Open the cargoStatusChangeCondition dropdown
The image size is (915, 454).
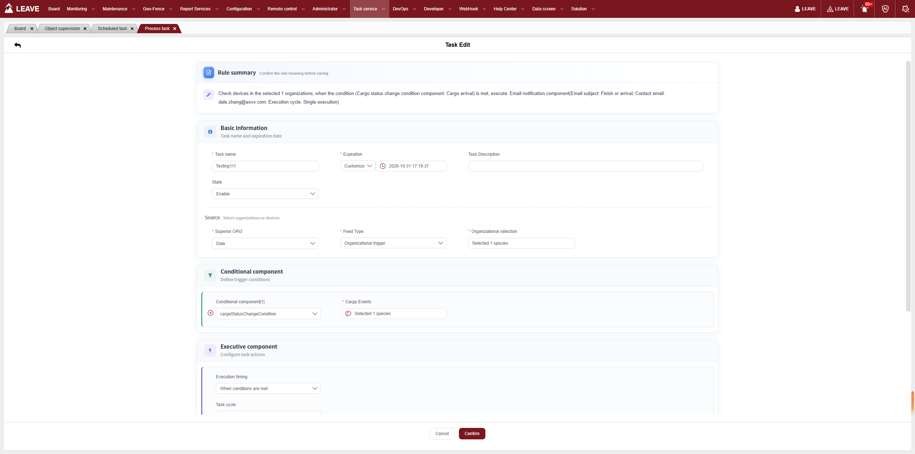coord(268,314)
